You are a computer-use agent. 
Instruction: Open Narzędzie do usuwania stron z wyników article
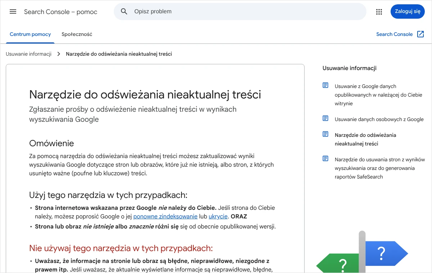click(380, 168)
